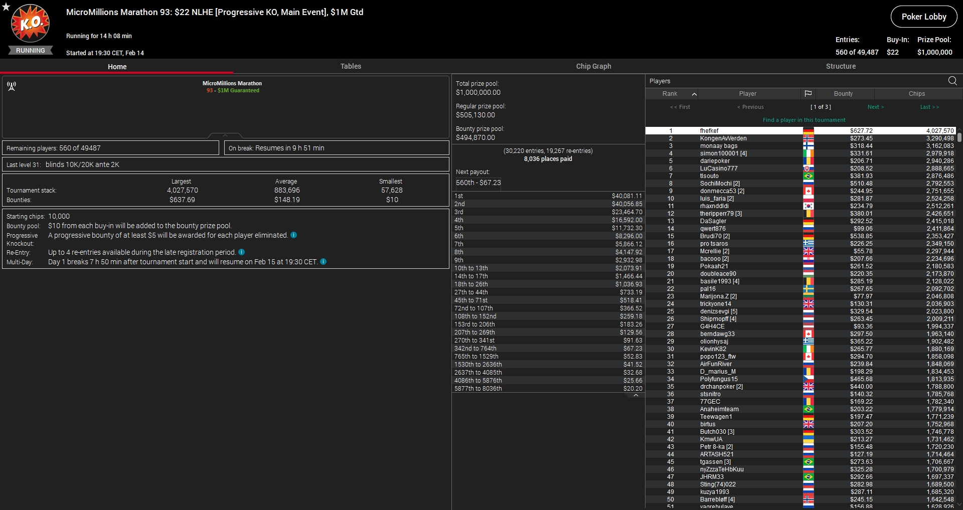Click info icon beside Progressive Knockout text

click(x=294, y=235)
